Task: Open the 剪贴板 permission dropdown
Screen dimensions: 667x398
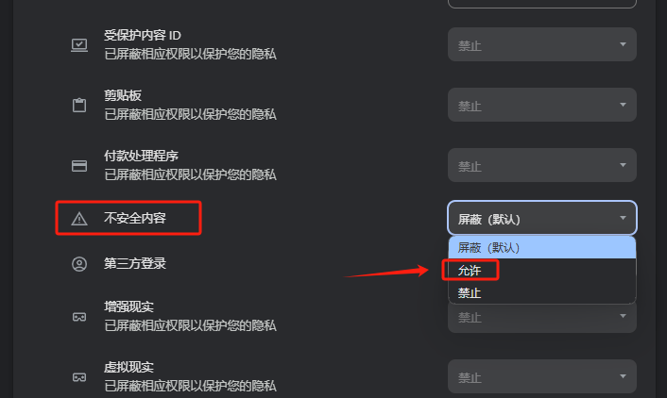Action: [x=542, y=105]
